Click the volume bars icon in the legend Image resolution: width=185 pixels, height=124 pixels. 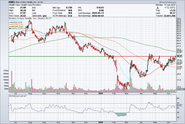[10, 29]
